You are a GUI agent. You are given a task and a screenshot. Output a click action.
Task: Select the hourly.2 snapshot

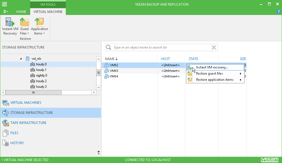41,81
